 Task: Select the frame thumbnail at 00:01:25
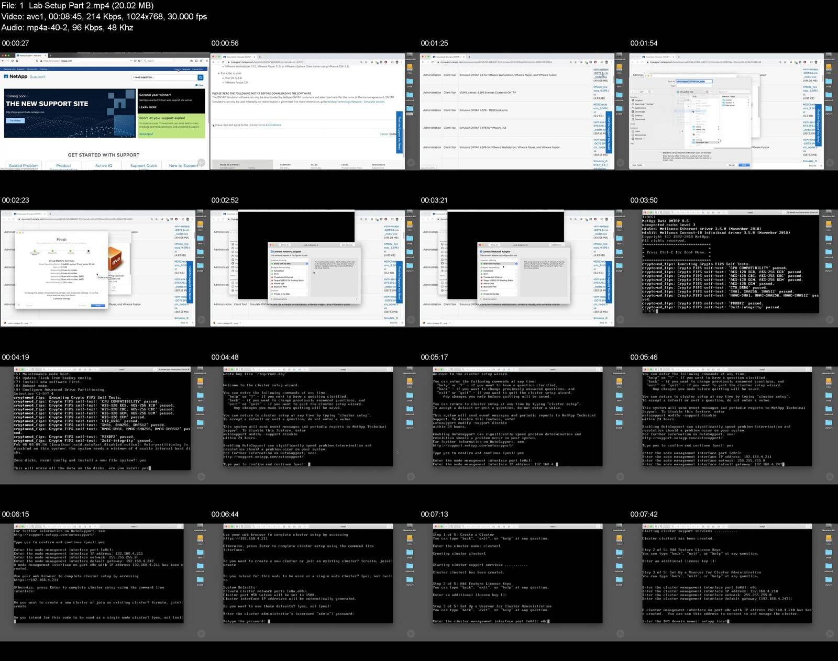tap(523, 111)
